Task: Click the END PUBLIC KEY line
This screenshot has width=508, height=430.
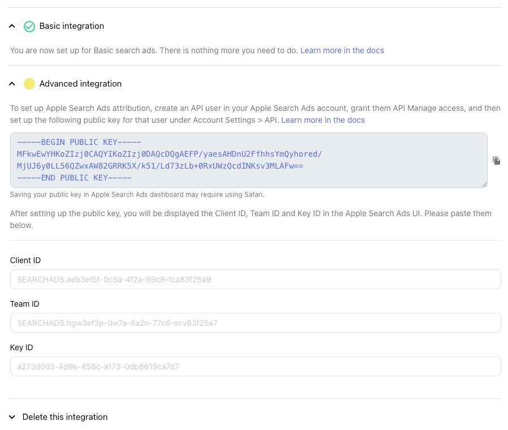Action: pyautogui.click(x=74, y=178)
